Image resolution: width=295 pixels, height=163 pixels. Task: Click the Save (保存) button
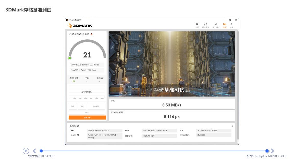[82, 106]
